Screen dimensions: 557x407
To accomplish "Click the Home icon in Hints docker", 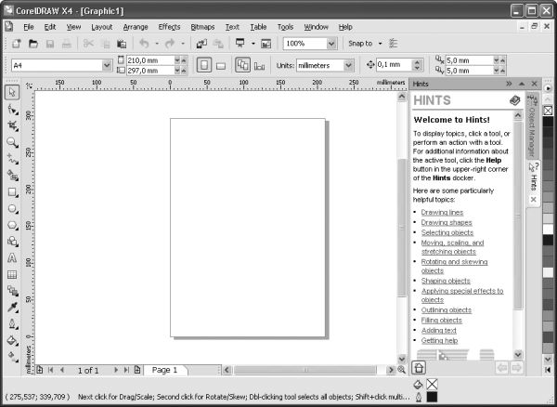I will (x=419, y=366).
